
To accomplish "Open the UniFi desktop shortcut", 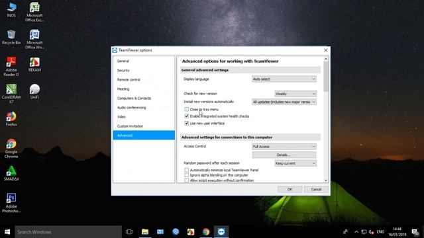I will 34,91.
